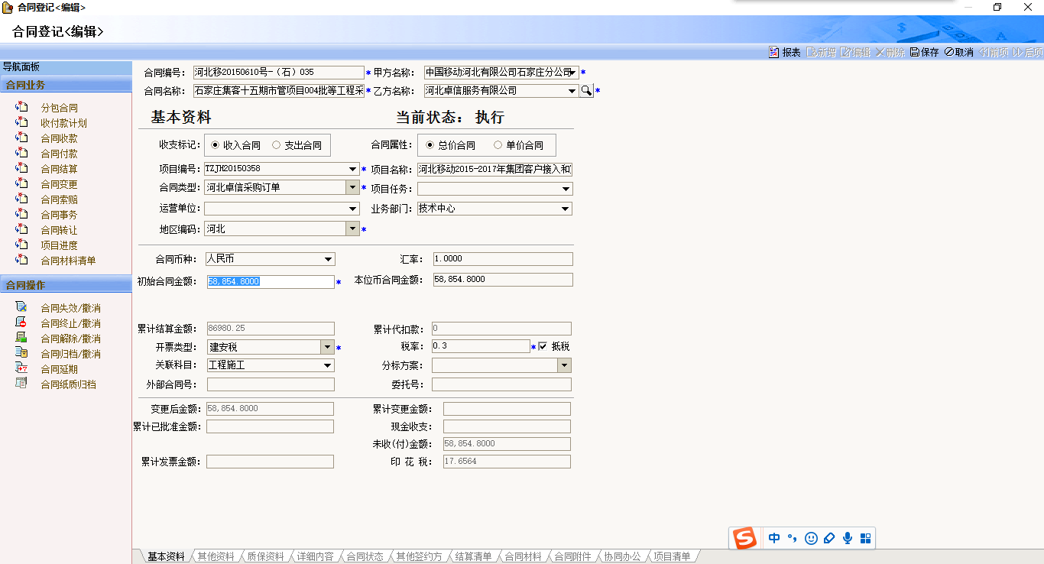Image resolution: width=1044 pixels, height=564 pixels.
Task: Click 合同归档/撤消 icon
Action: click(21, 353)
